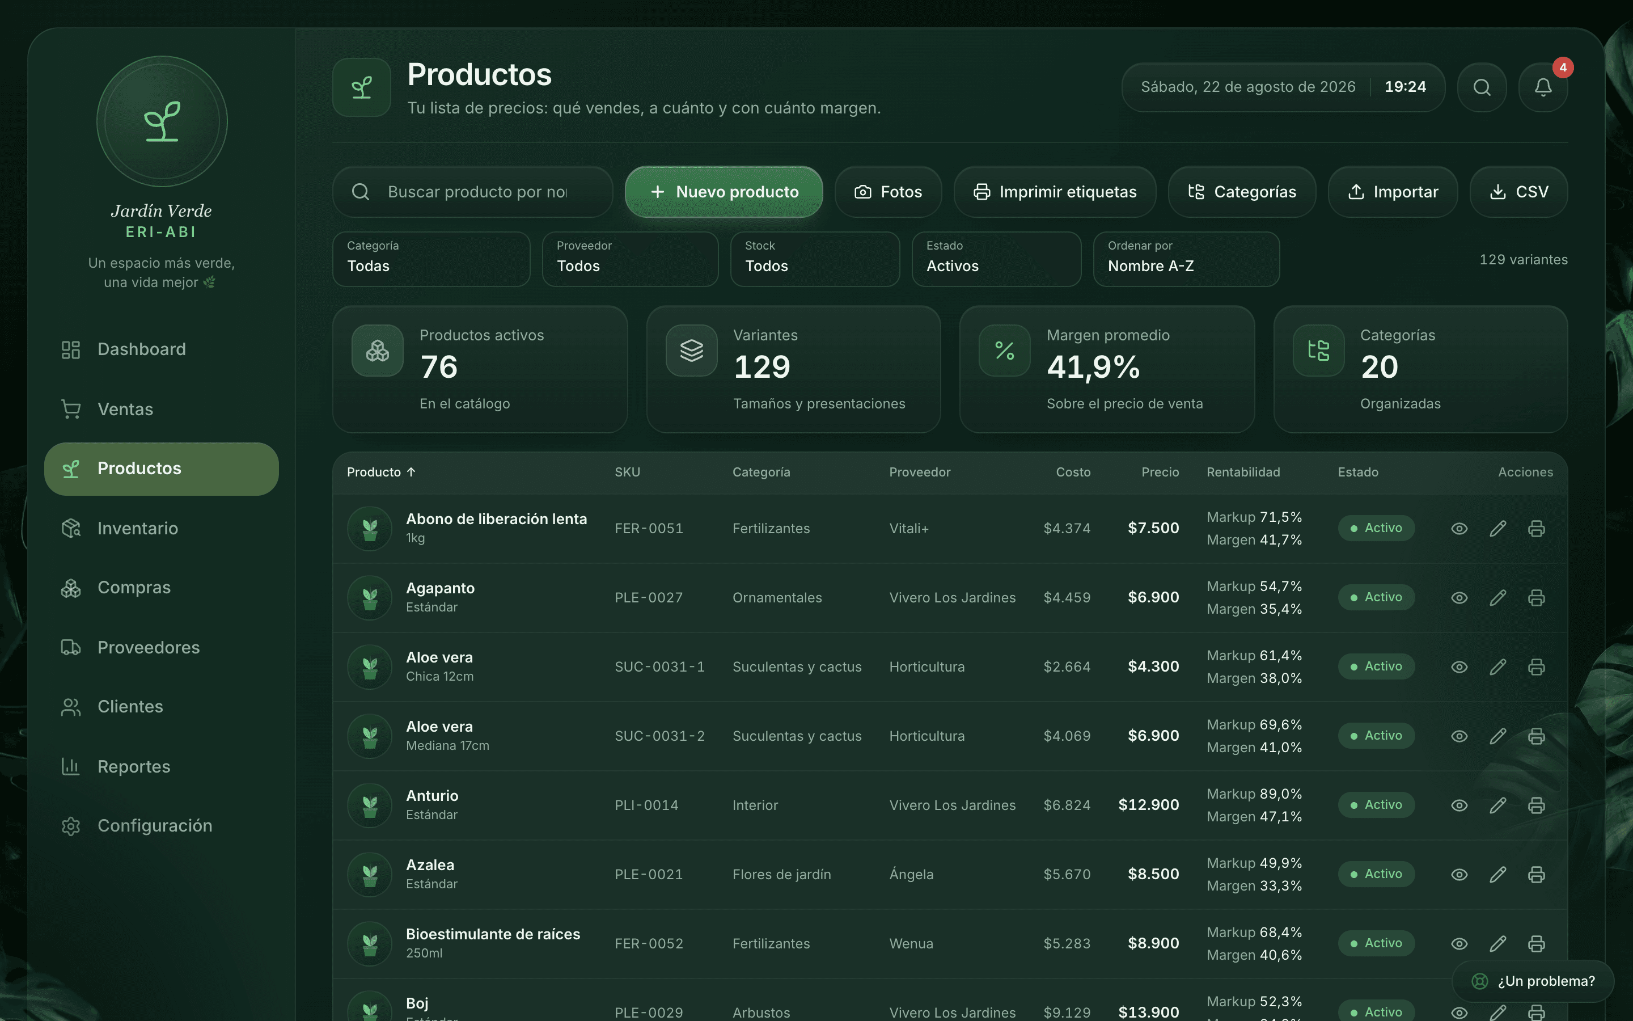The height and width of the screenshot is (1021, 1633).
Task: Open Configuración in the sidebar
Action: tap(161, 826)
